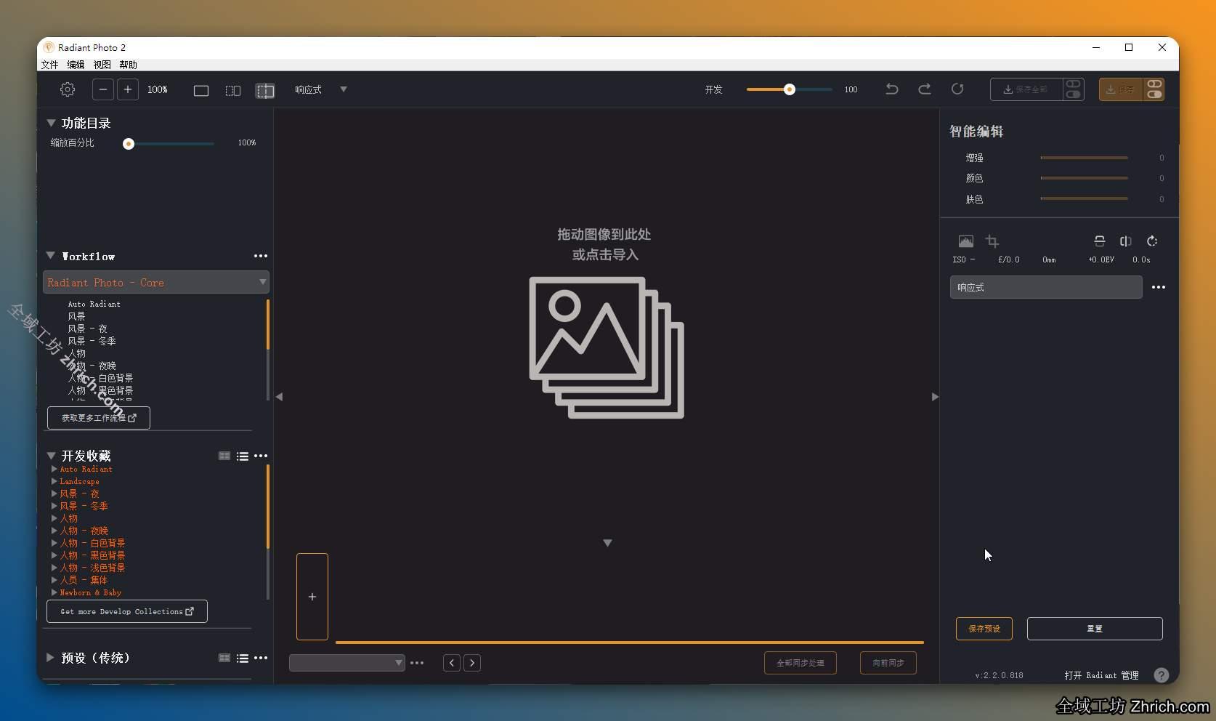Screen dimensions: 1216x721
Task: Collapse the 功能目录 panel
Action: coord(52,123)
